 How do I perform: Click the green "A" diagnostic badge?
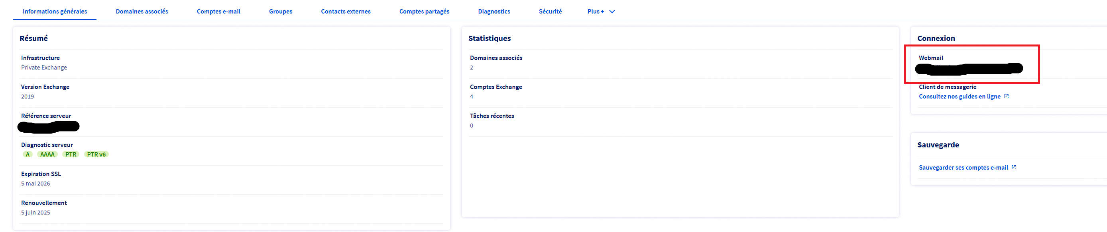pyautogui.click(x=28, y=155)
